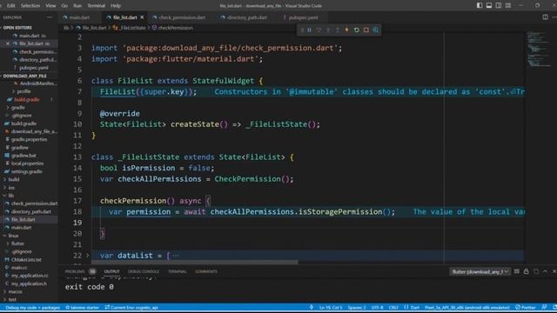Click the editor horizontal scrollbar

click(195, 263)
